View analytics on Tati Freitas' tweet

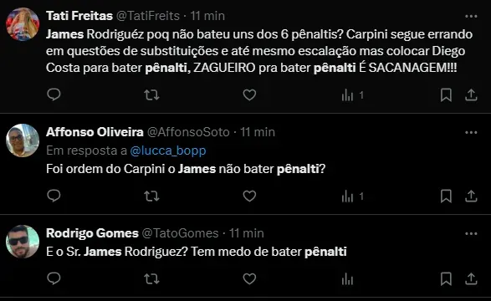[x=353, y=95]
